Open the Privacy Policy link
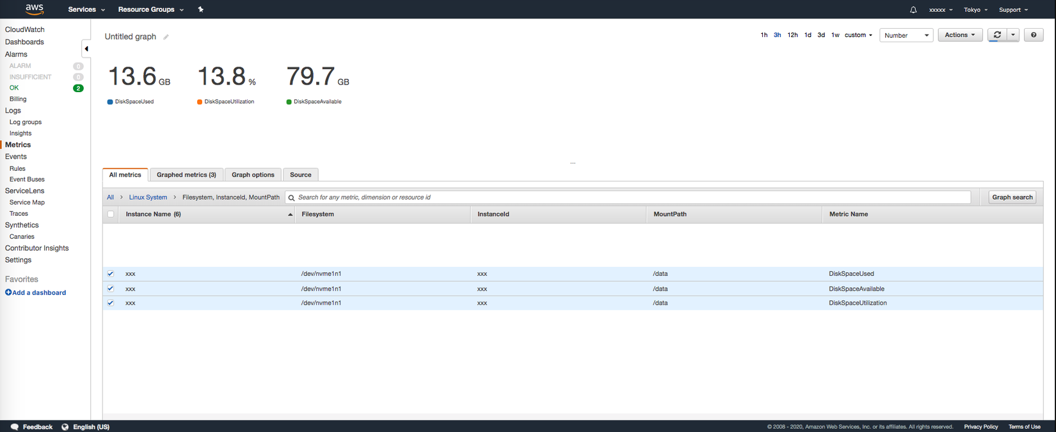This screenshot has width=1056, height=432. click(x=980, y=427)
